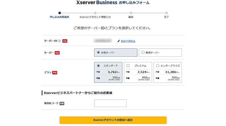Choose the エンタープライズ plan radio
Screen dimensions: 226x126
tap(158, 66)
